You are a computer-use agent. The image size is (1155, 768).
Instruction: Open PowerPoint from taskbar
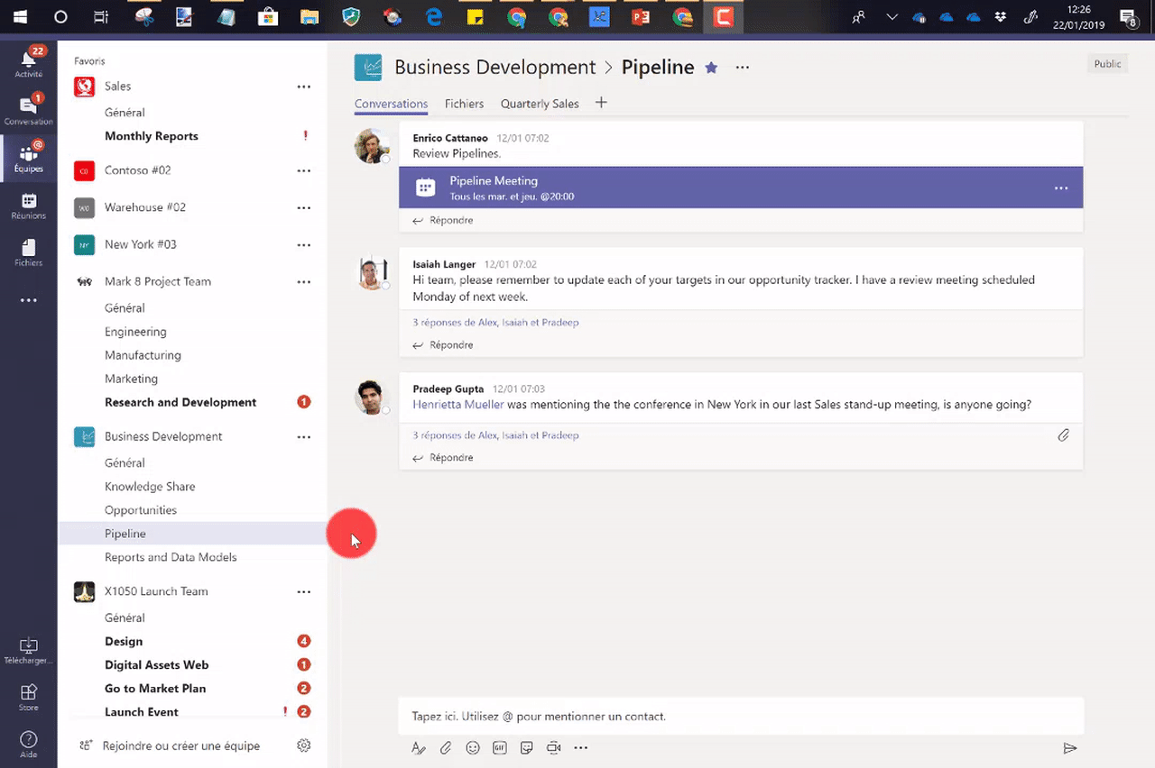point(642,16)
